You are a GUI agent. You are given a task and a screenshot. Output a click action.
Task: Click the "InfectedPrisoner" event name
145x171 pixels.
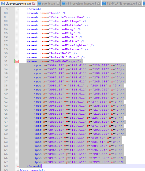[x=66, y=49]
